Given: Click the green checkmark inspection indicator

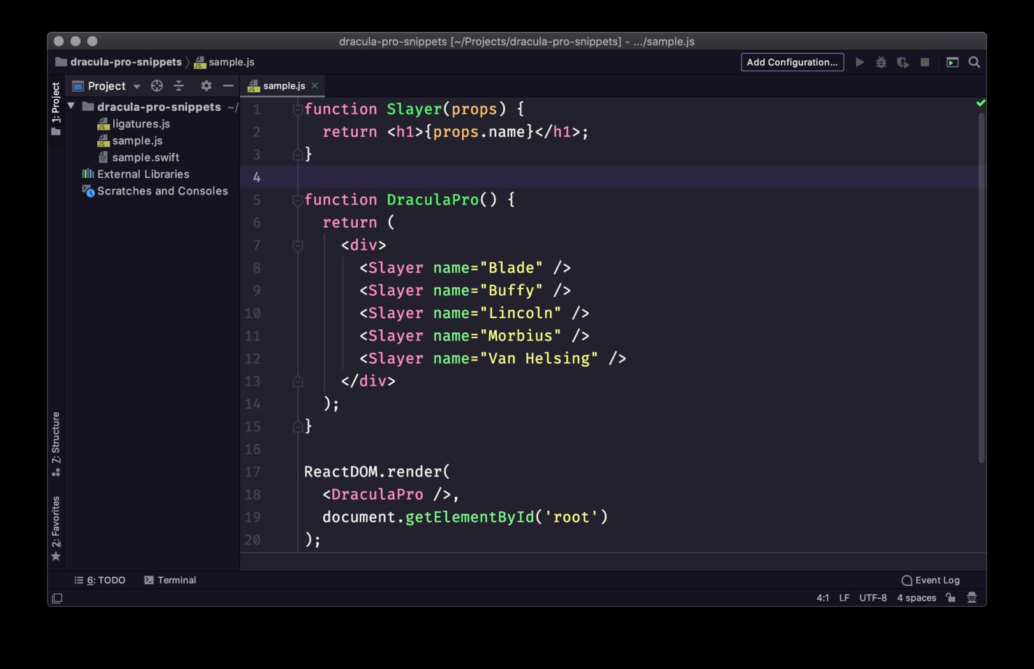Looking at the screenshot, I should pos(981,103).
